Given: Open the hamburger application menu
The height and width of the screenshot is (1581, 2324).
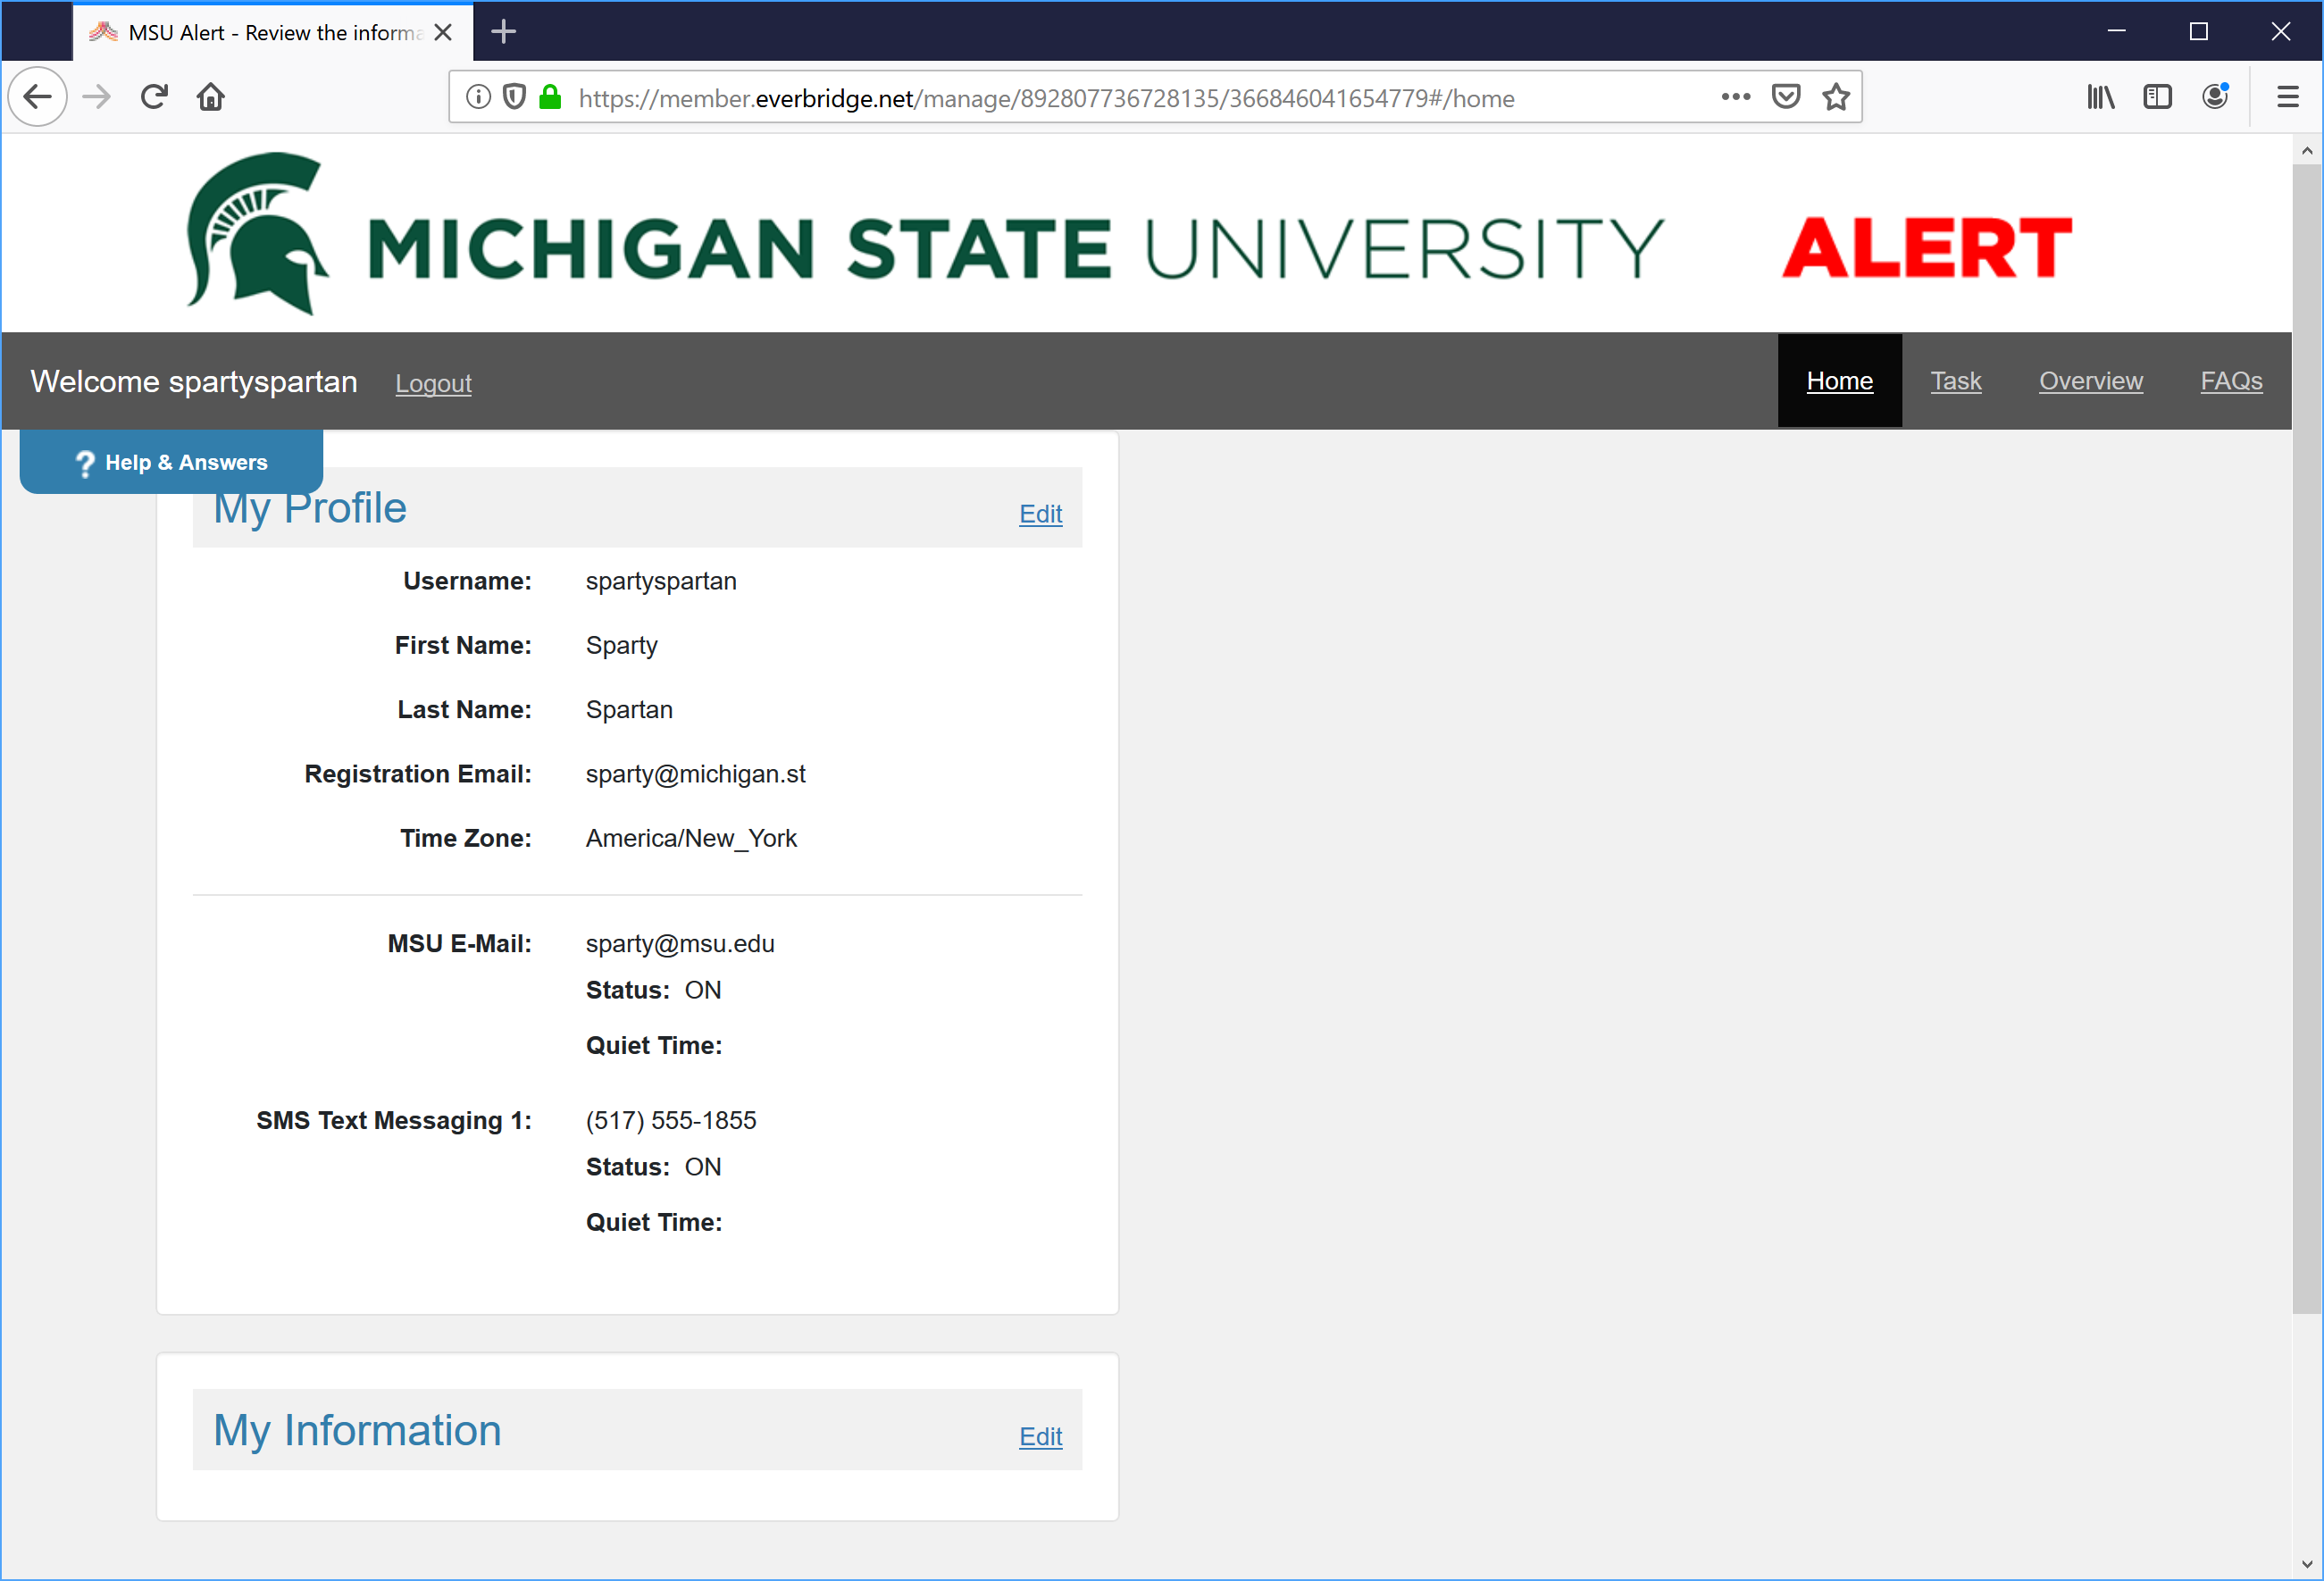Looking at the screenshot, I should click(x=2287, y=97).
